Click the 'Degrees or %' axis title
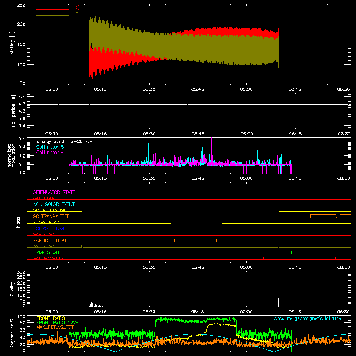The image size is (356, 356). (12, 333)
